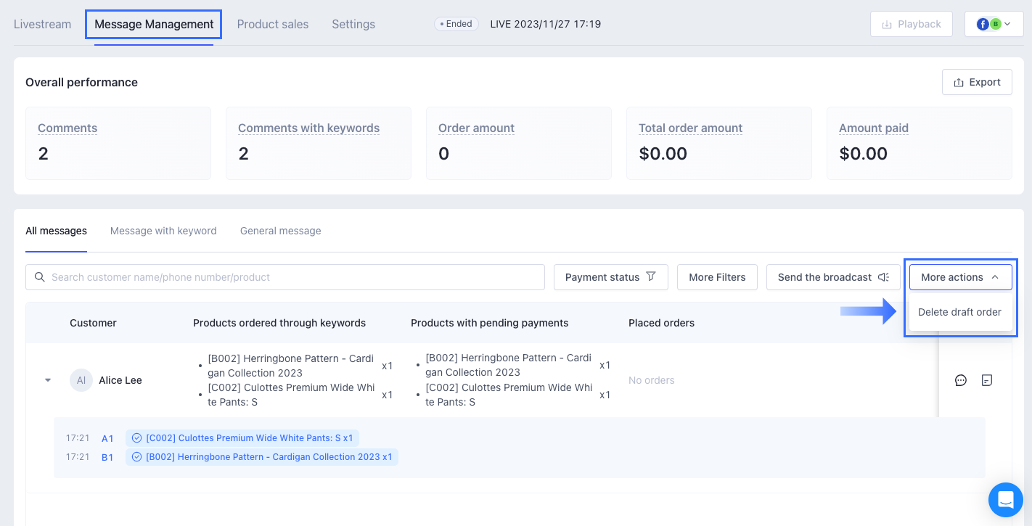Click the A1 keyword comment tag
Image resolution: width=1032 pixels, height=526 pixels.
point(242,438)
